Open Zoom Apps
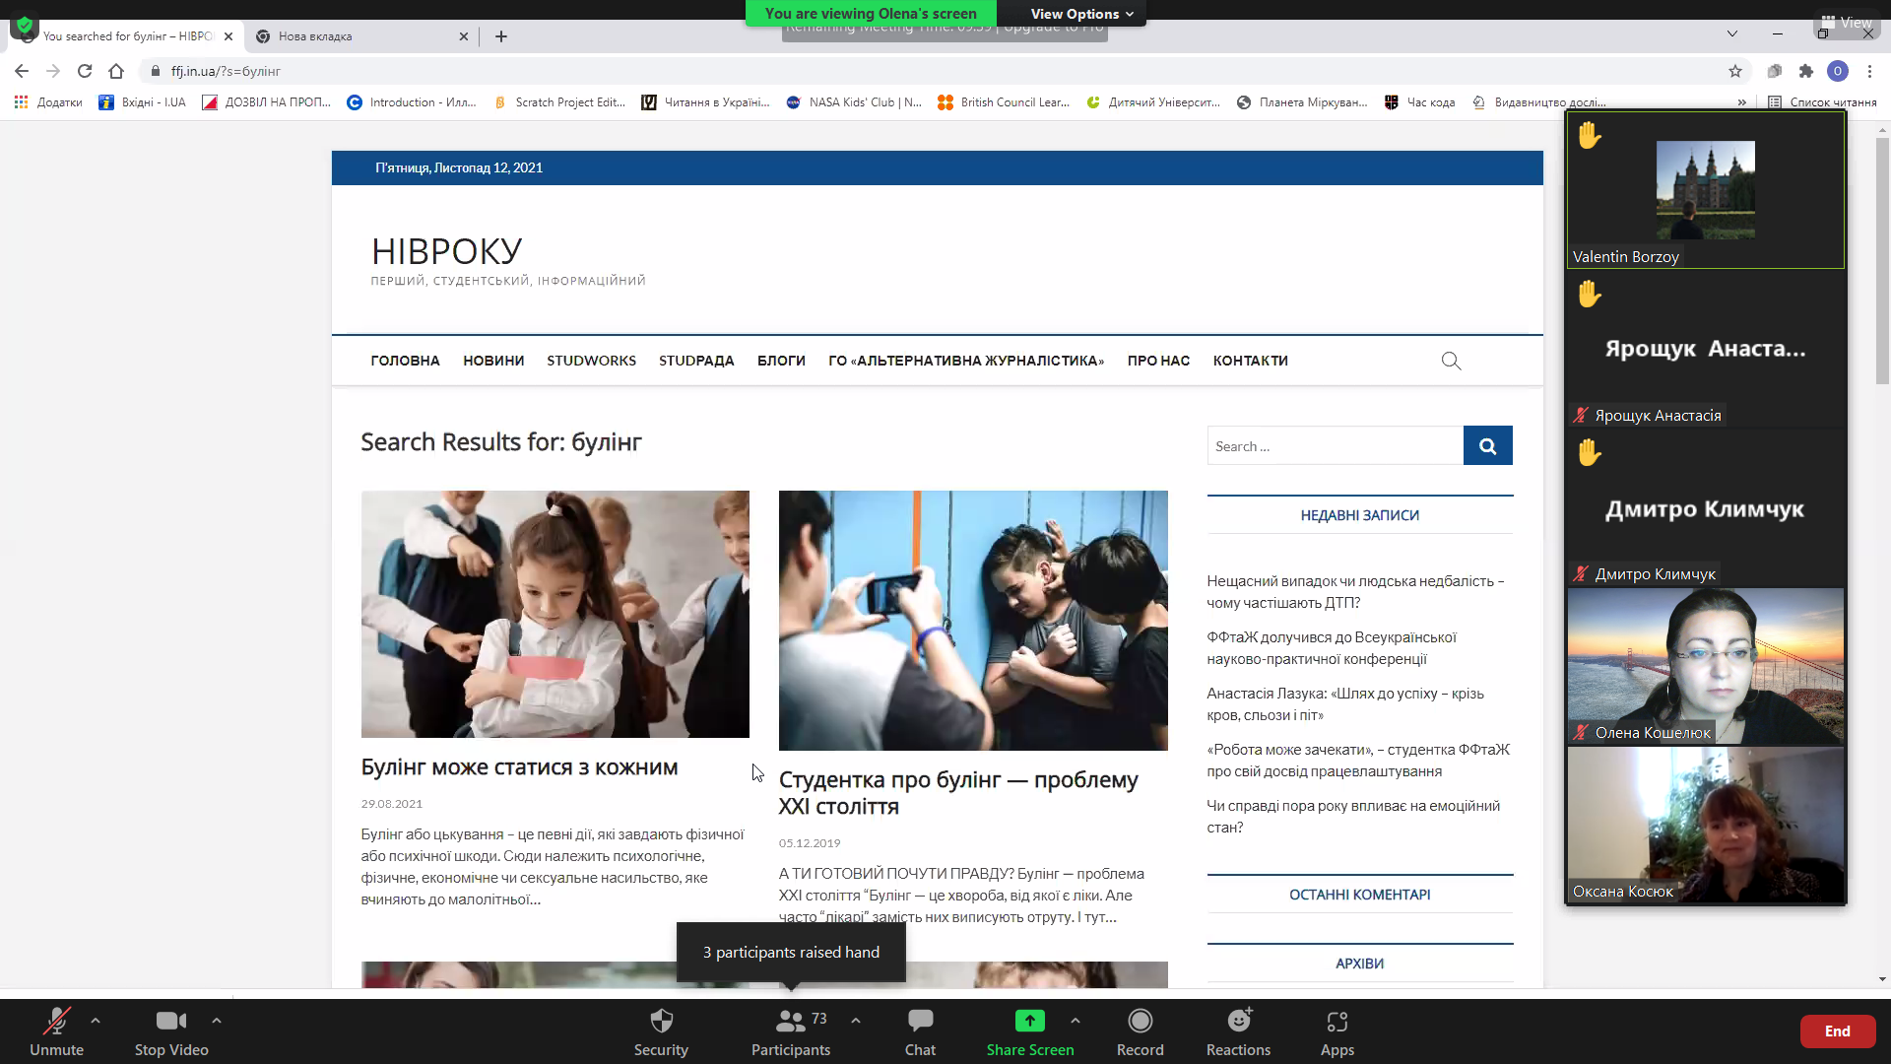 tap(1336, 1030)
